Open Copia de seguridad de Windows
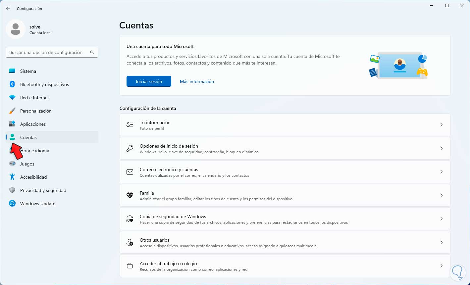The height and width of the screenshot is (285, 470). click(x=285, y=219)
